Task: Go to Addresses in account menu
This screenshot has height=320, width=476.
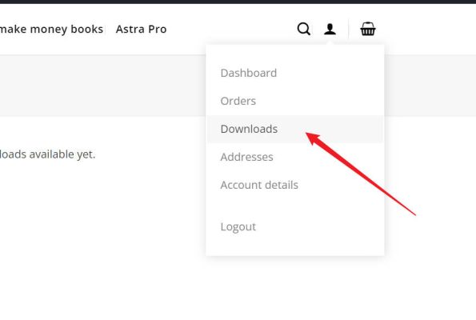Action: [x=247, y=157]
